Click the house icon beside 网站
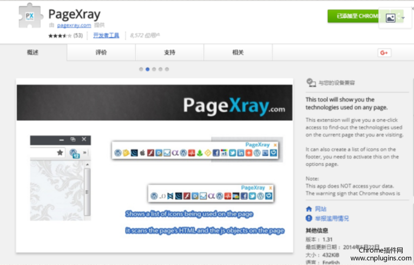Viewport: 414px width, 265px height. [x=309, y=209]
